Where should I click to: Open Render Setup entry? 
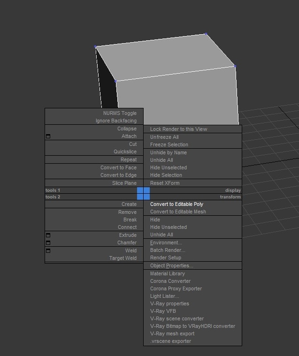166,258
